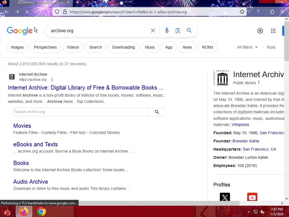This screenshot has width=289, height=217.
Task: Submit the archive.org sitelinks search
Action: click(x=157, y=112)
